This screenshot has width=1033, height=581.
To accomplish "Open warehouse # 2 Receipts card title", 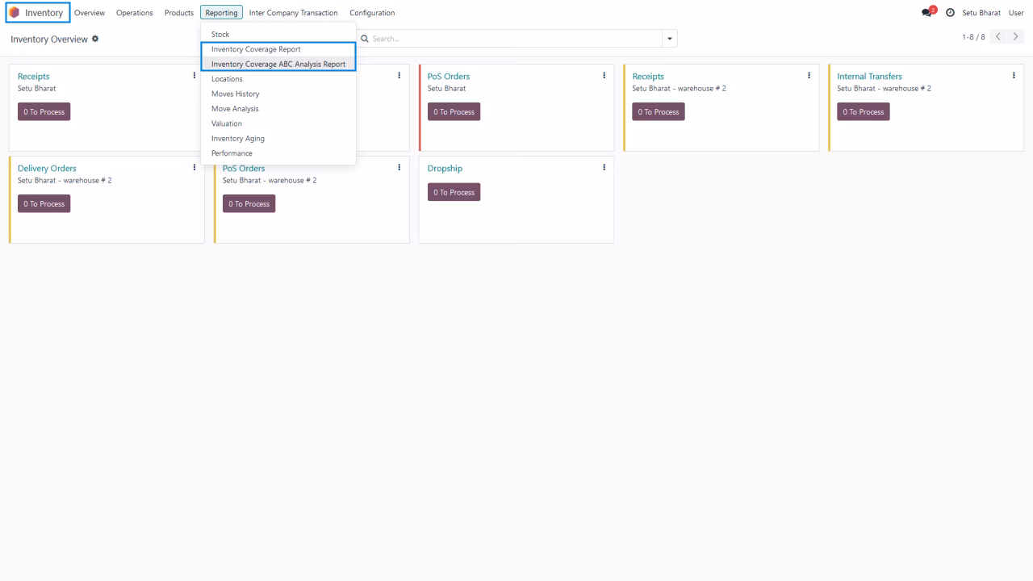I will pyautogui.click(x=649, y=77).
